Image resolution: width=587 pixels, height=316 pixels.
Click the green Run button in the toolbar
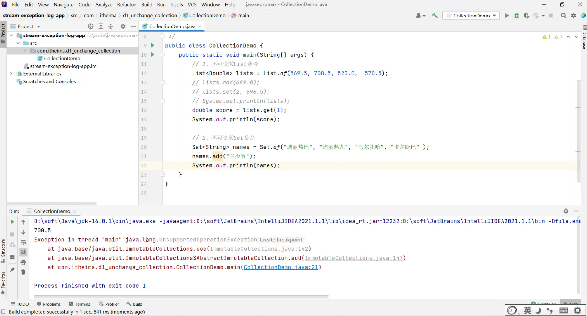click(x=507, y=16)
